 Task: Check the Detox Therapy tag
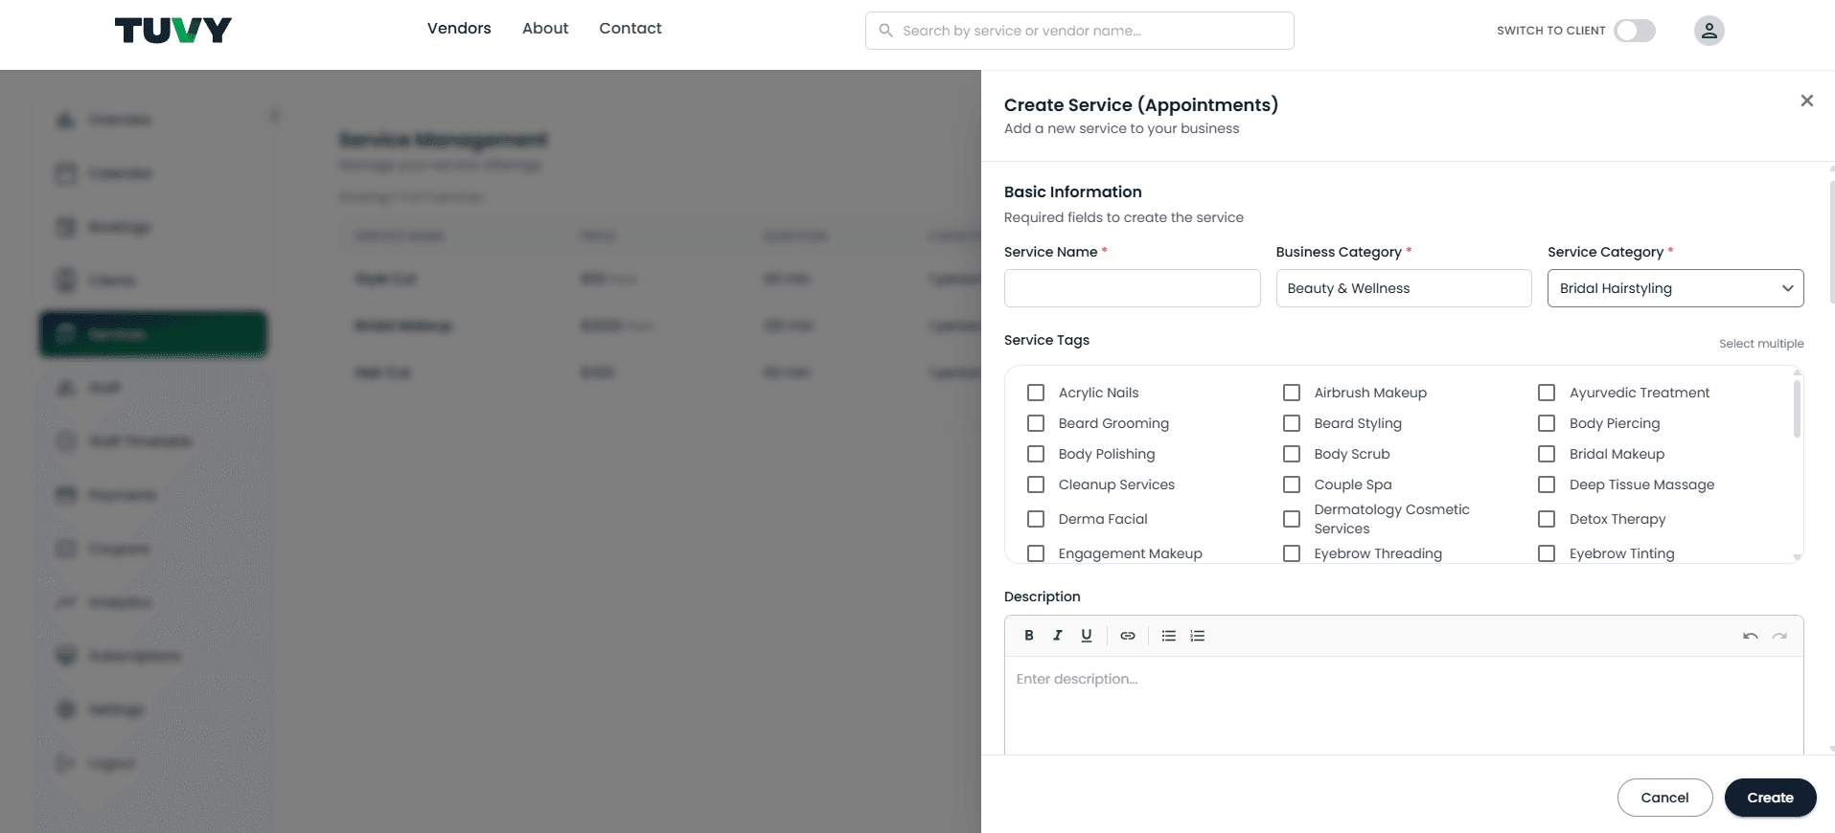[1547, 519]
